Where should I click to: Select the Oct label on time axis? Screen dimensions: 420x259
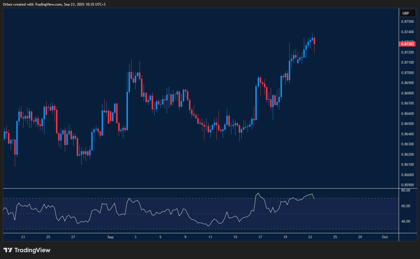(x=385, y=237)
